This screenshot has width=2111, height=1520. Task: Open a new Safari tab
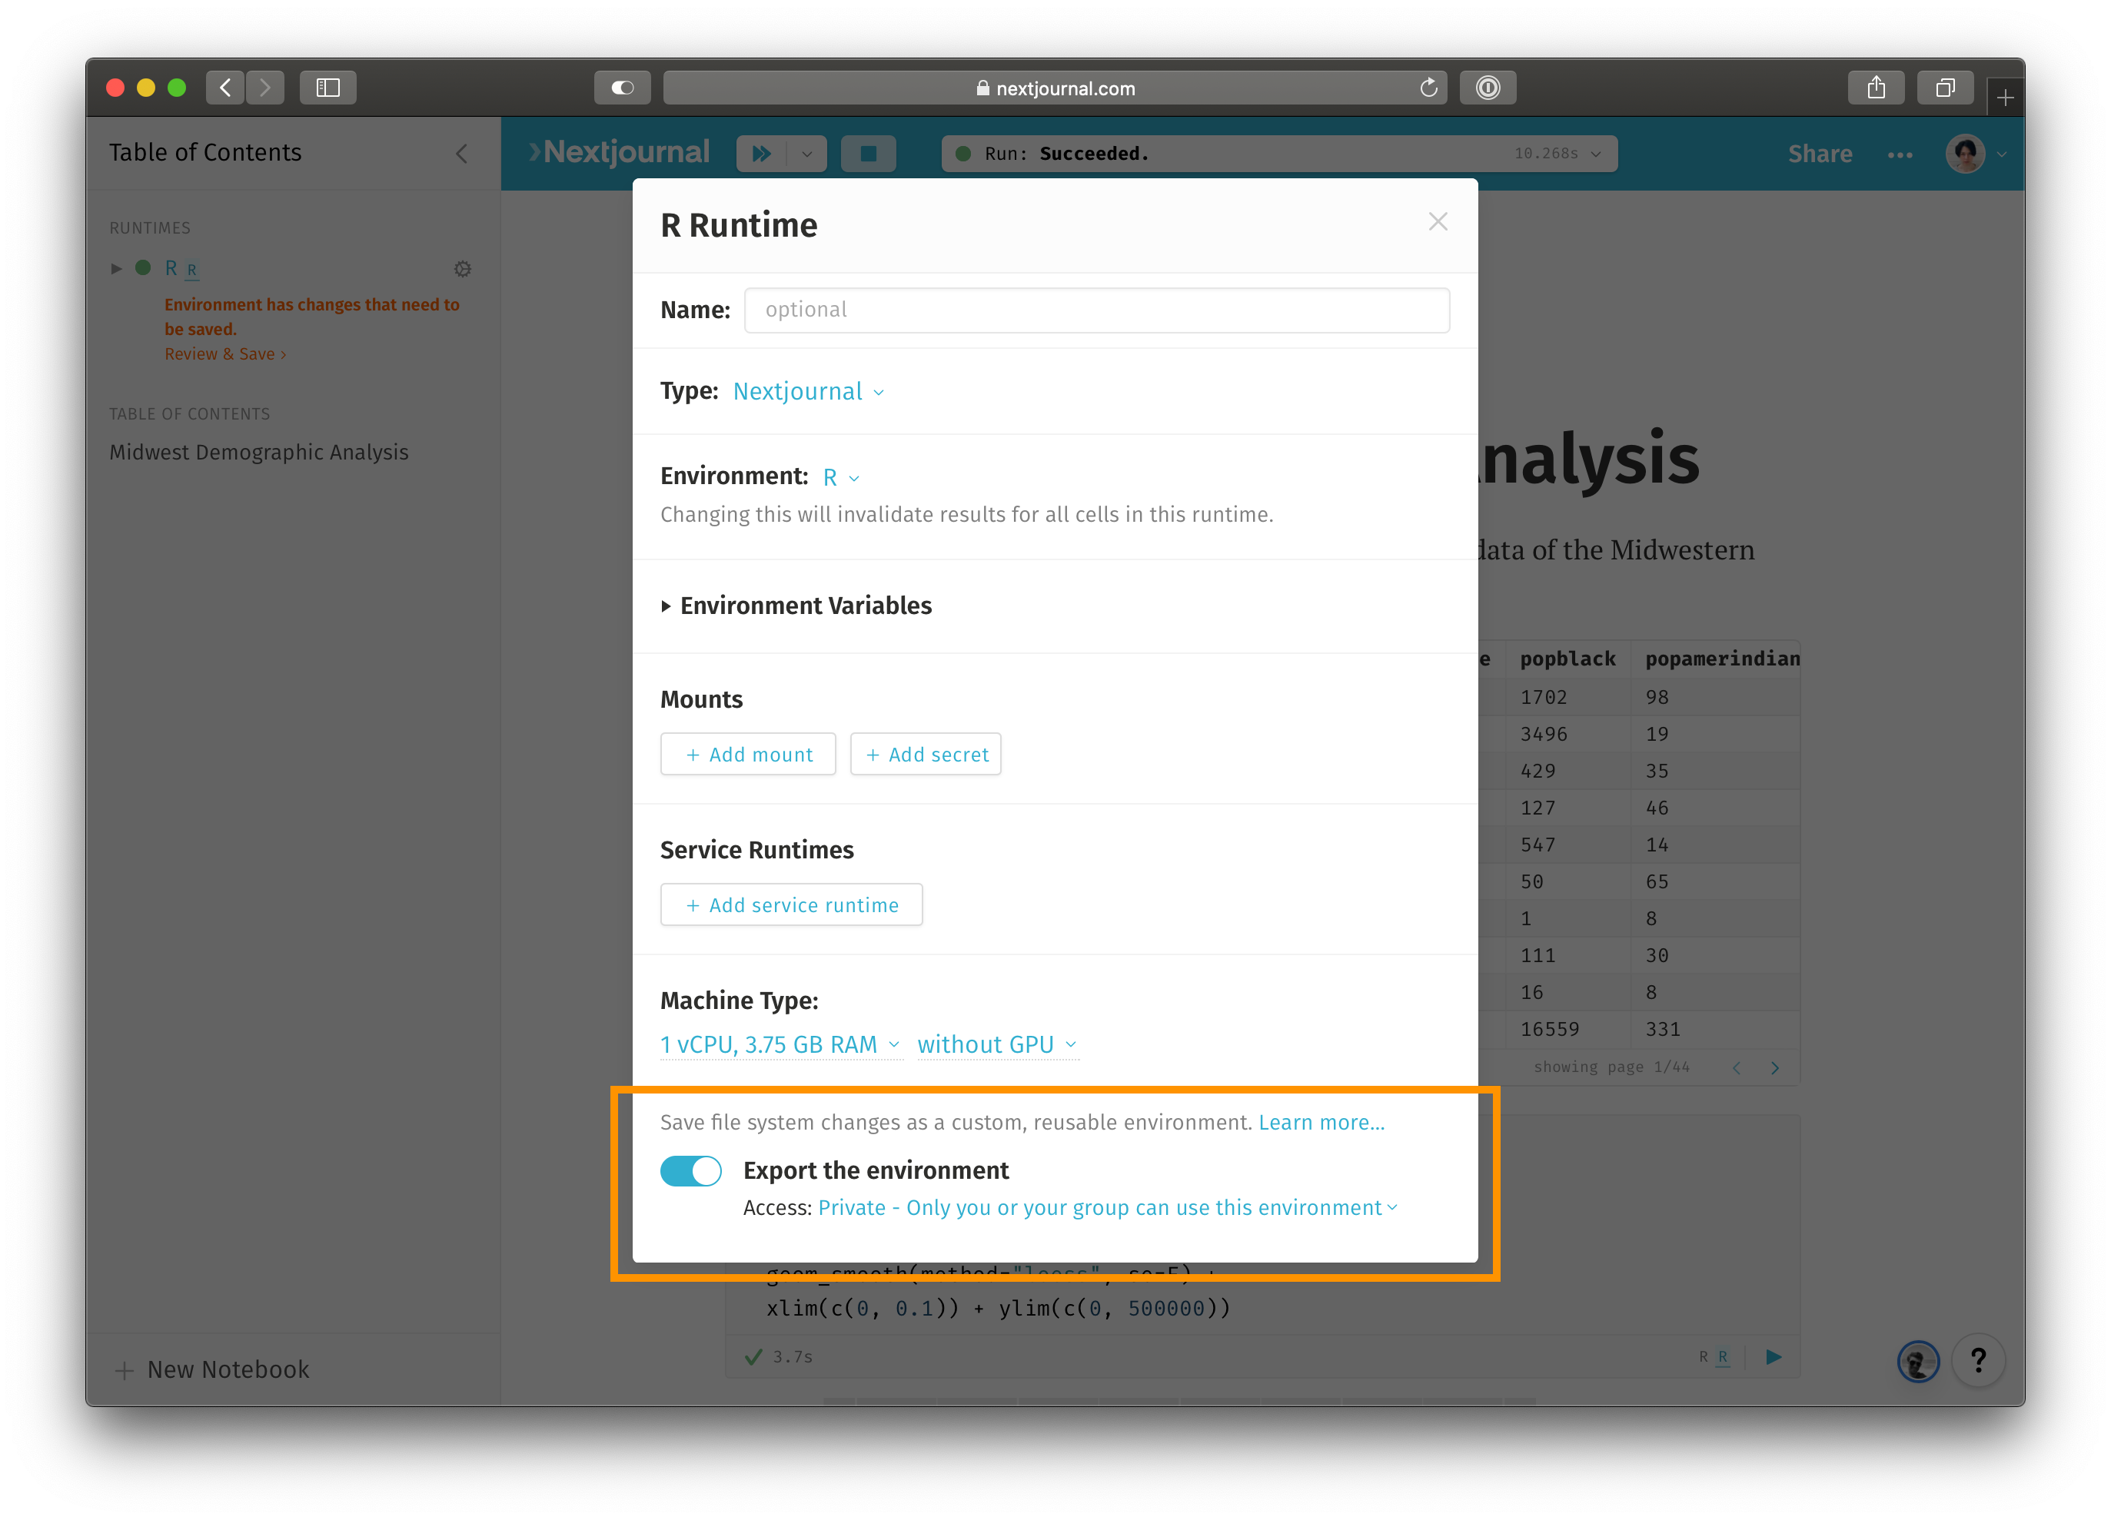coord(2005,97)
